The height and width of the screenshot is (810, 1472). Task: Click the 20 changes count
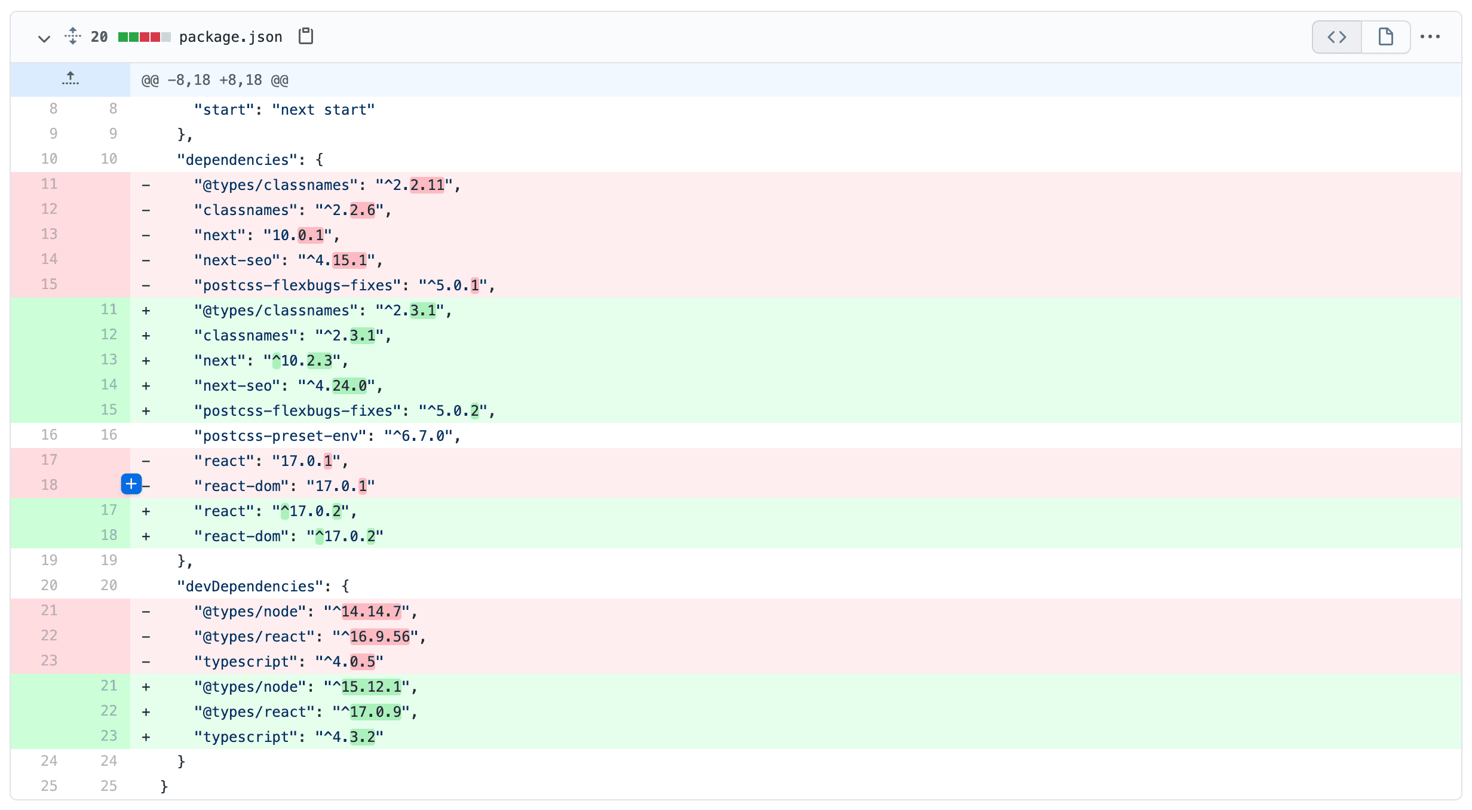click(x=99, y=37)
